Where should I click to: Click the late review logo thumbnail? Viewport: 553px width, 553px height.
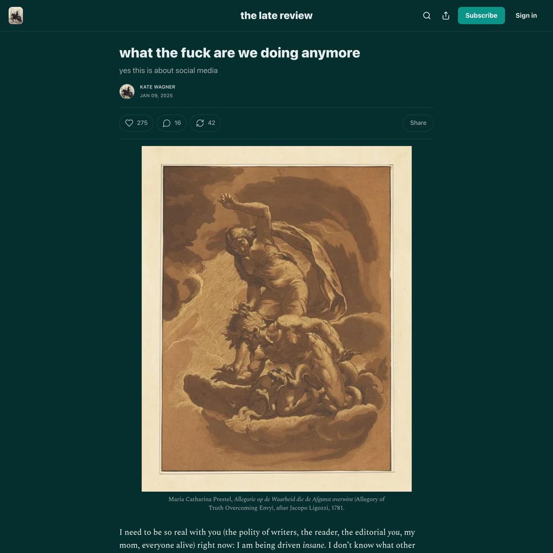click(16, 15)
